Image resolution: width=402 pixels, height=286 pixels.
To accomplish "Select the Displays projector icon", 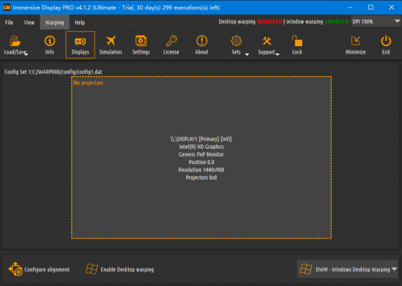I will [80, 42].
